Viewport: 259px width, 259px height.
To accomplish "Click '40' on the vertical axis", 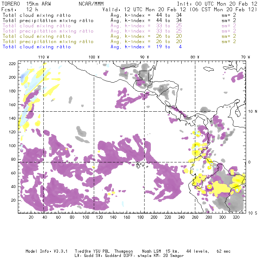I will click(x=14, y=187).
